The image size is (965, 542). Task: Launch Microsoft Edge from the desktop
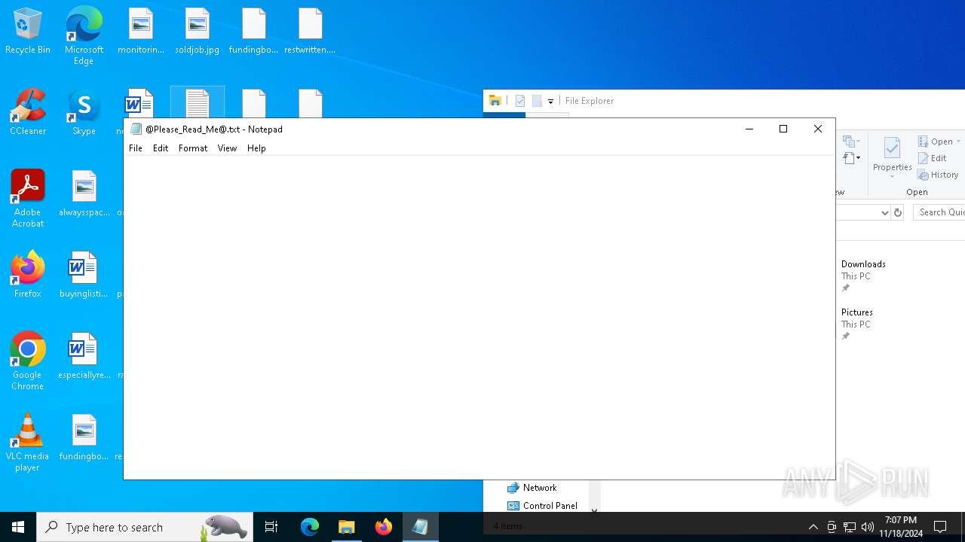click(84, 36)
